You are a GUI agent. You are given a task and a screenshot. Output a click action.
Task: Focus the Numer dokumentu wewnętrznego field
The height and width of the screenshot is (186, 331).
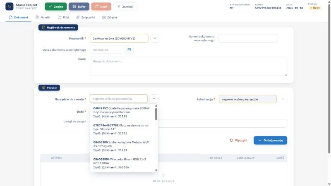click(248, 38)
